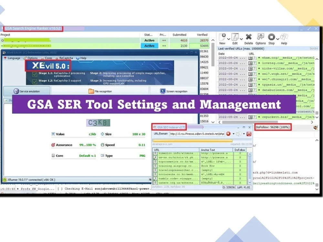The image size is (323, 242).
Task: Click the eham.org verified URL link
Action: click(276, 57)
